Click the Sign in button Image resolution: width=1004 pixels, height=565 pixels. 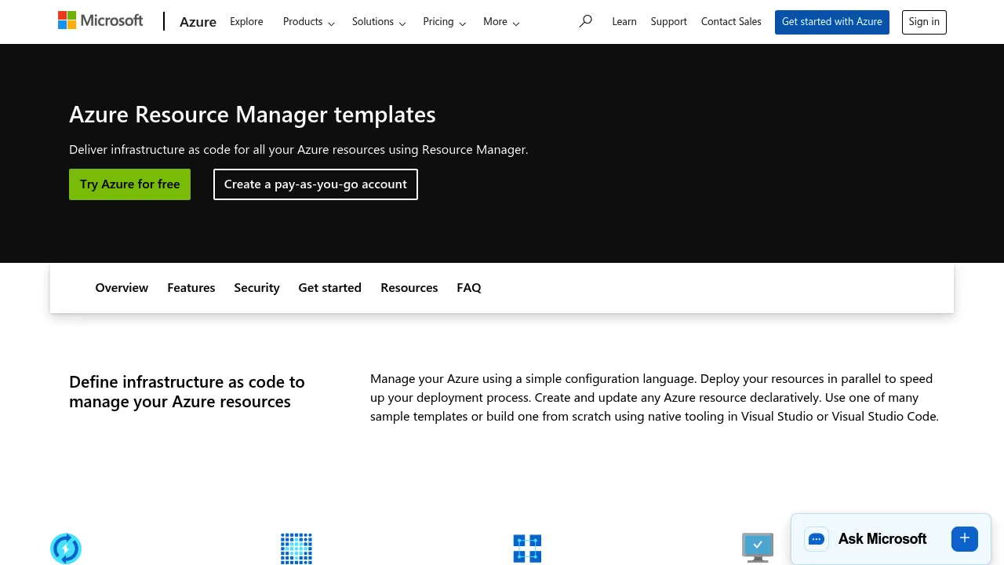(924, 22)
